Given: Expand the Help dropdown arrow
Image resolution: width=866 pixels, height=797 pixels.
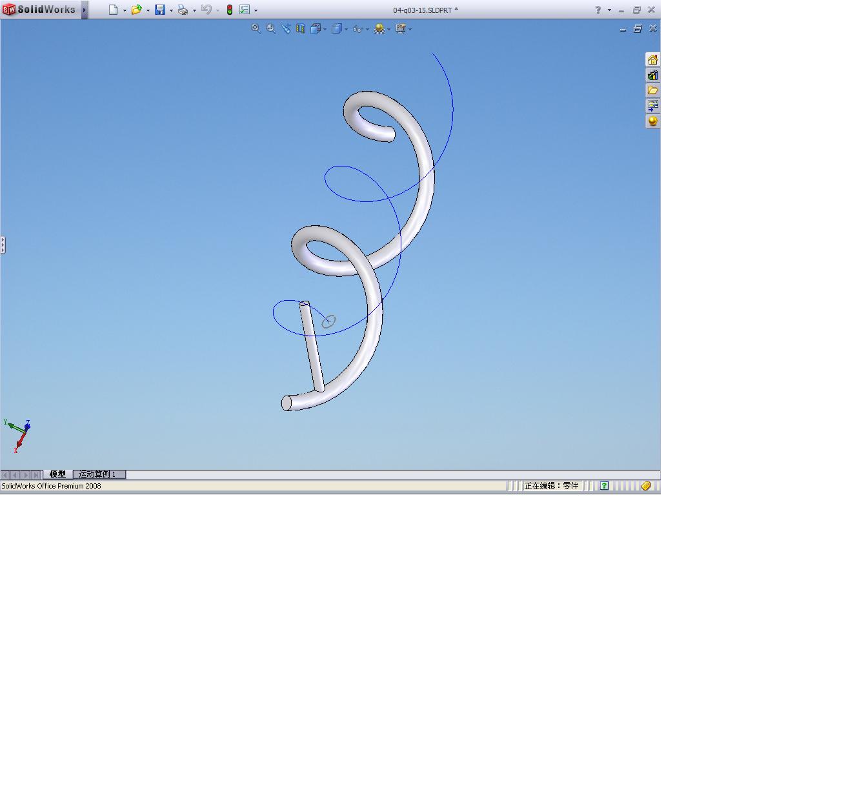Looking at the screenshot, I should click(609, 10).
